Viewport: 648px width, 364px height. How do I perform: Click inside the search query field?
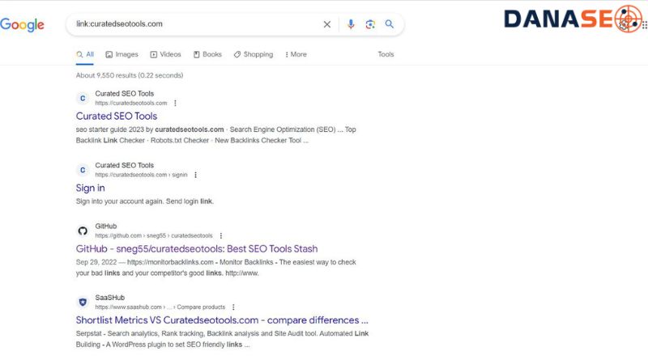(x=194, y=24)
